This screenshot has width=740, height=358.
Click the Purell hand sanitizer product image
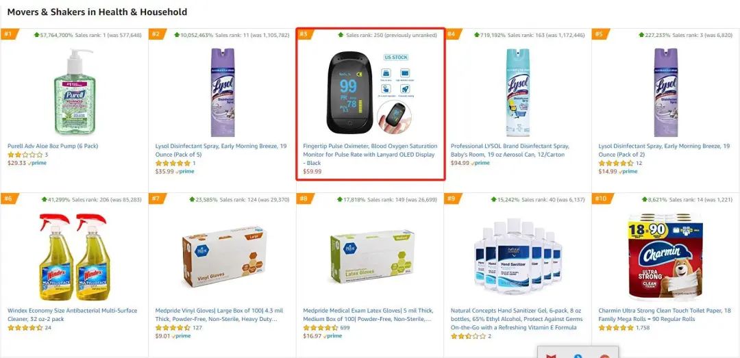point(74,90)
